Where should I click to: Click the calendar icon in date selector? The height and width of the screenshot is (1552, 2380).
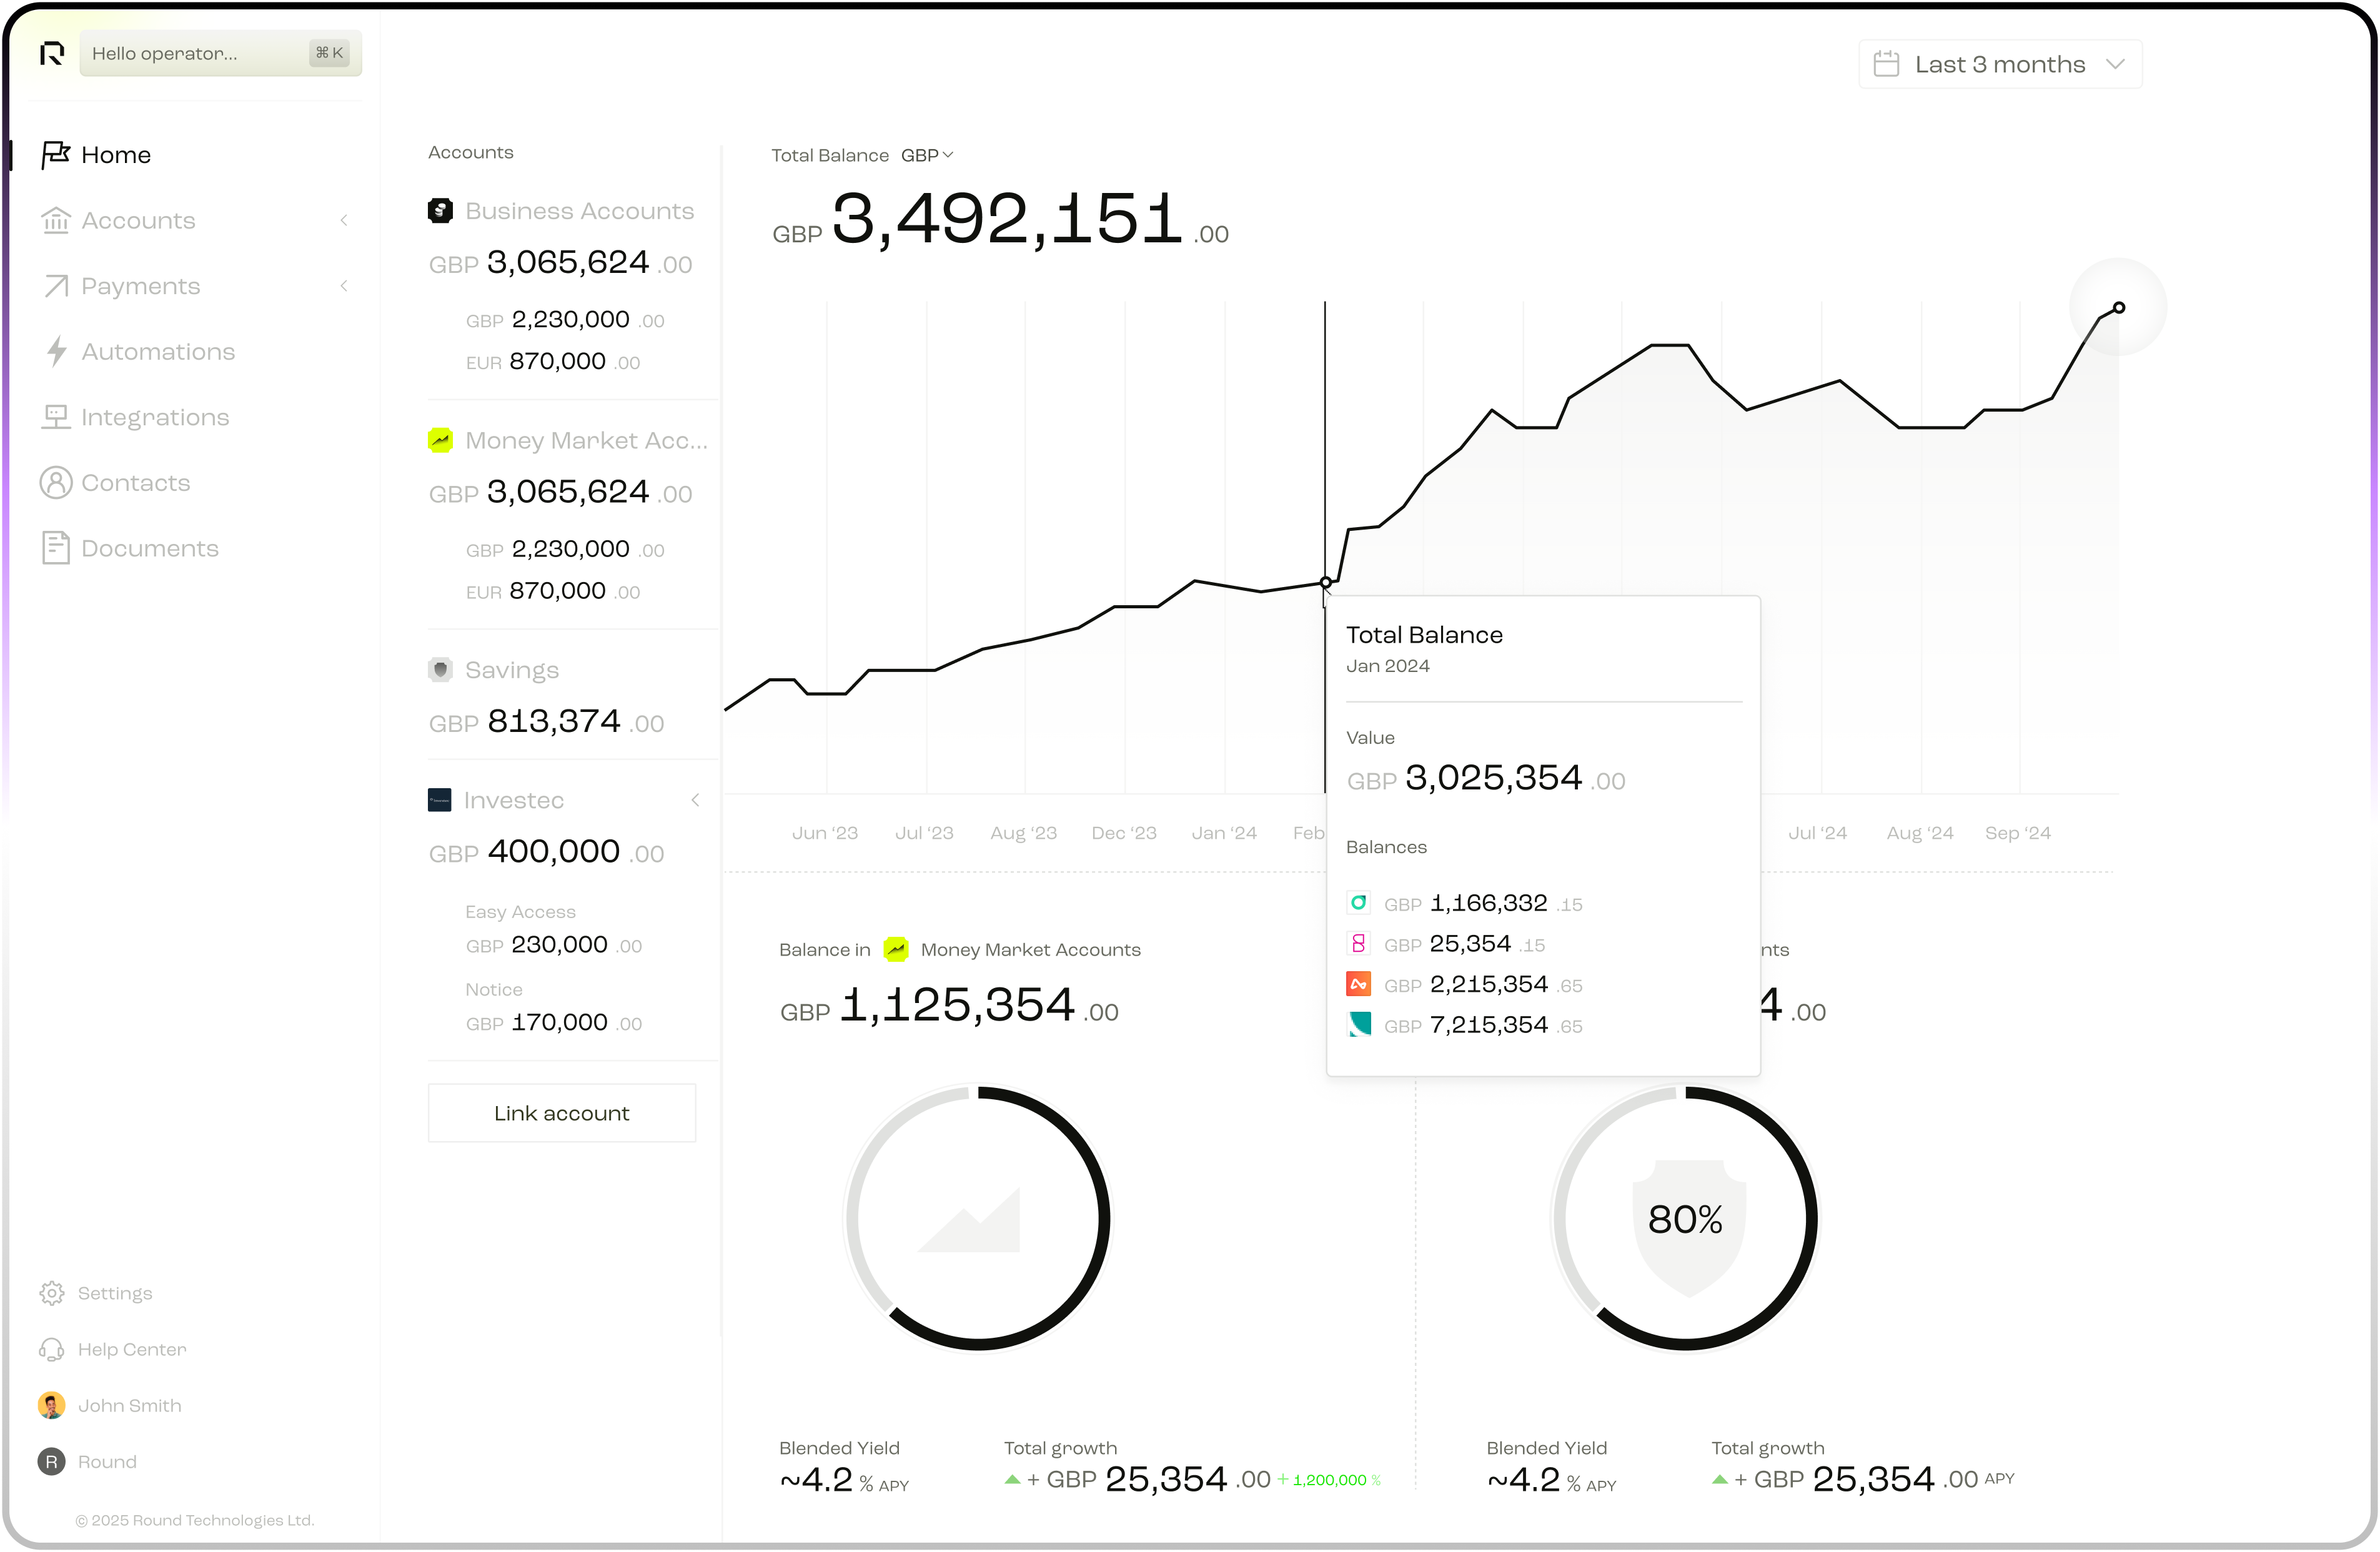tap(1886, 64)
